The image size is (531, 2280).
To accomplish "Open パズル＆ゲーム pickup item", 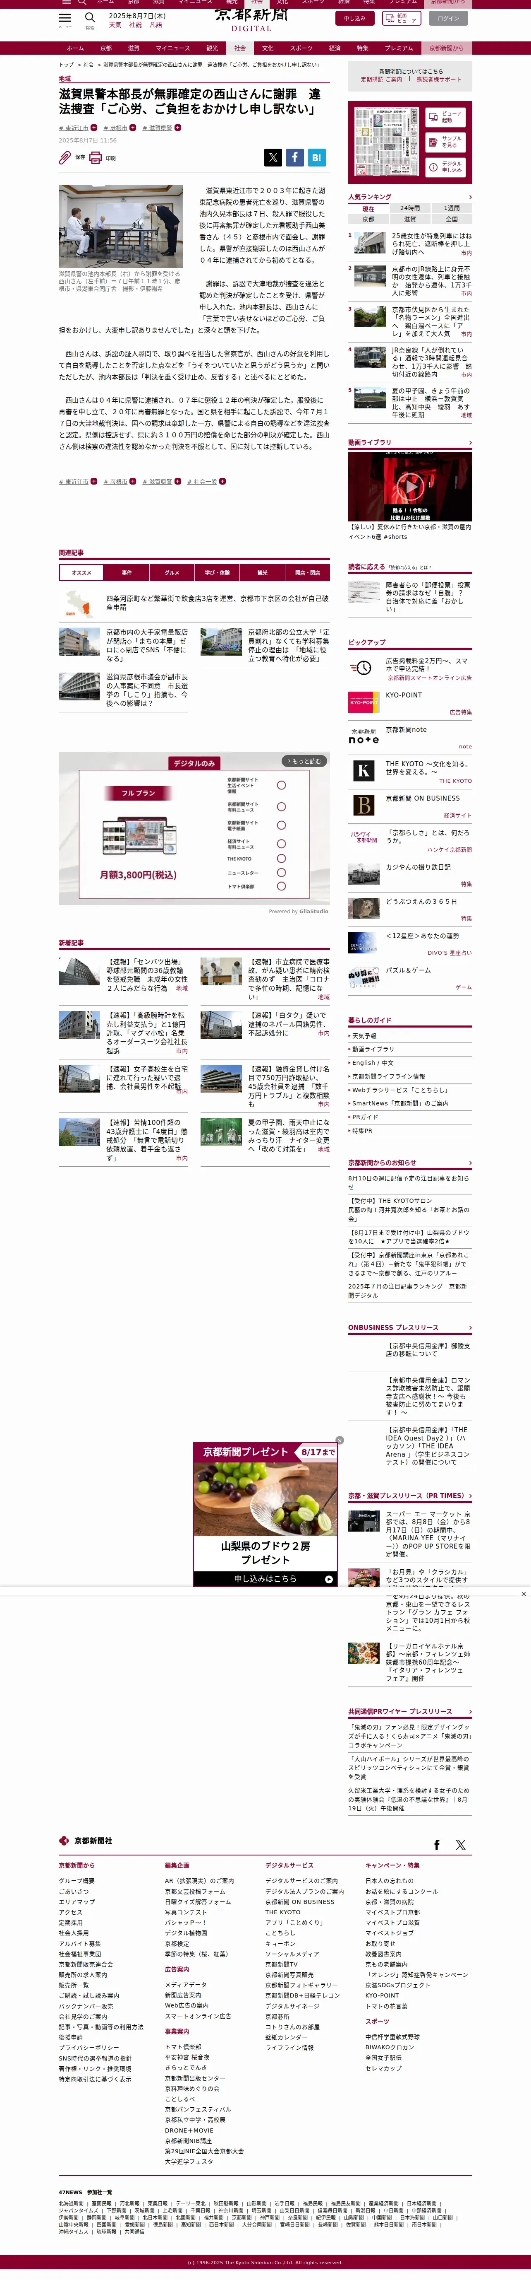I will pyautogui.click(x=410, y=977).
